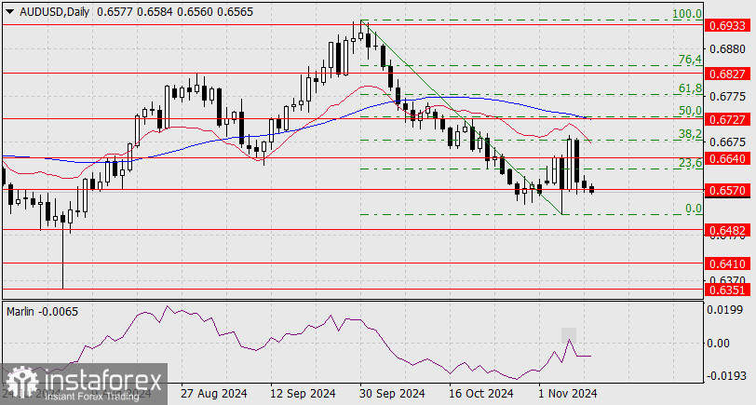Click the 0.6880 price scale value

pos(727,49)
